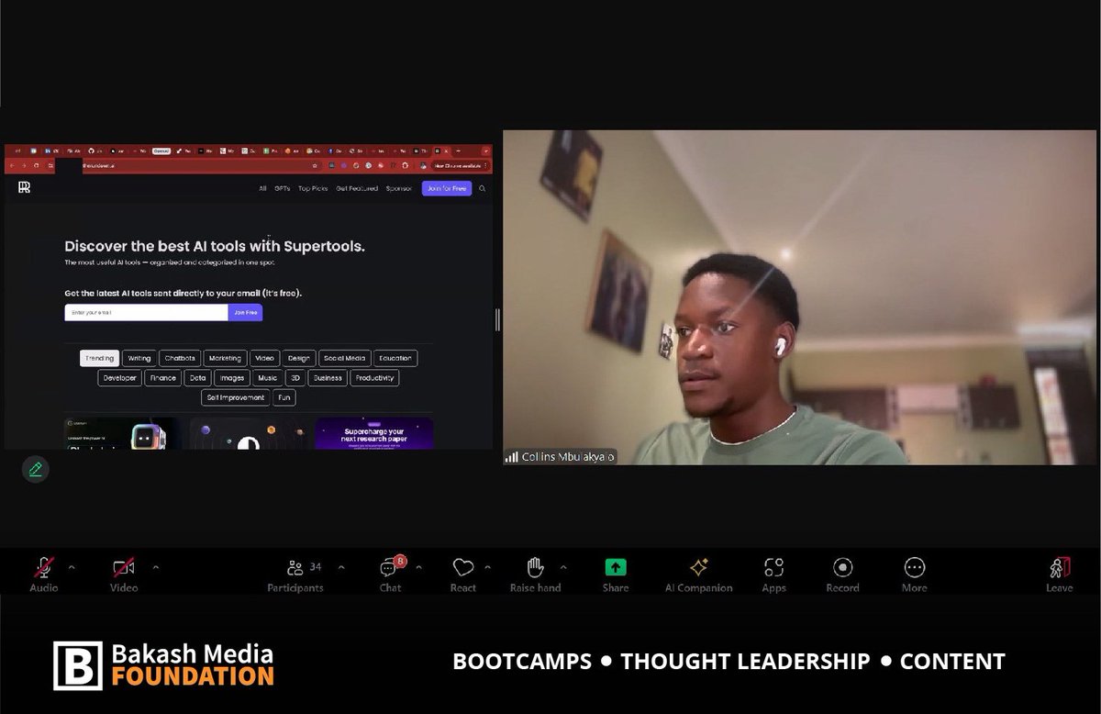Image resolution: width=1101 pixels, height=714 pixels.
Task: Open the Chat panel
Action: [391, 575]
